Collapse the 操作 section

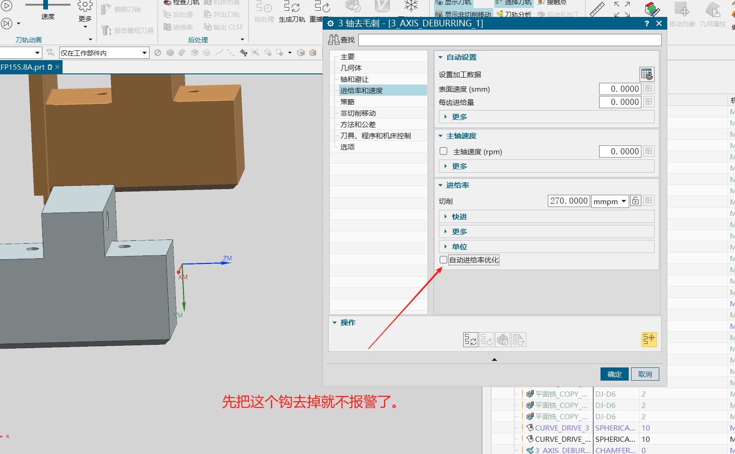point(335,323)
